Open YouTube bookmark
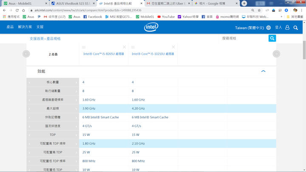Viewport: 306px width, 172px height. tap(166, 17)
